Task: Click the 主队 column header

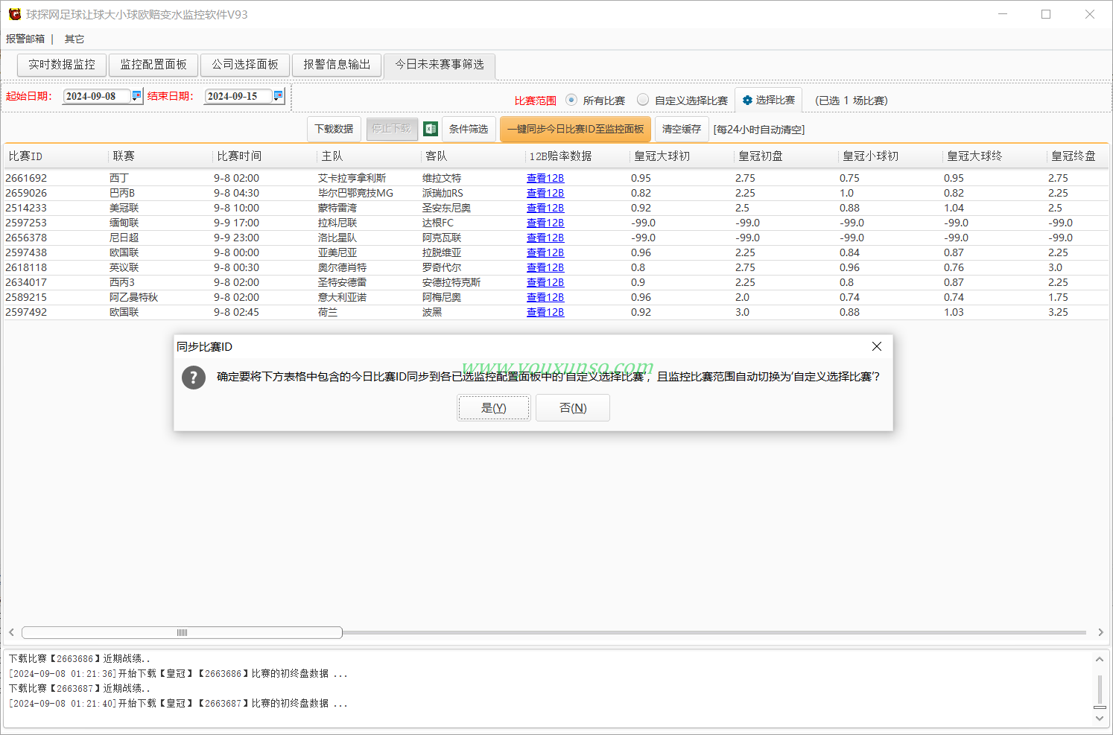Action: [369, 156]
